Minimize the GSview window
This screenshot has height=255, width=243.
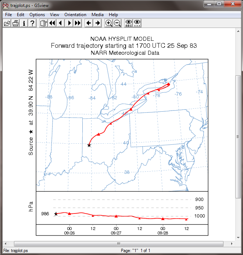(209, 4)
